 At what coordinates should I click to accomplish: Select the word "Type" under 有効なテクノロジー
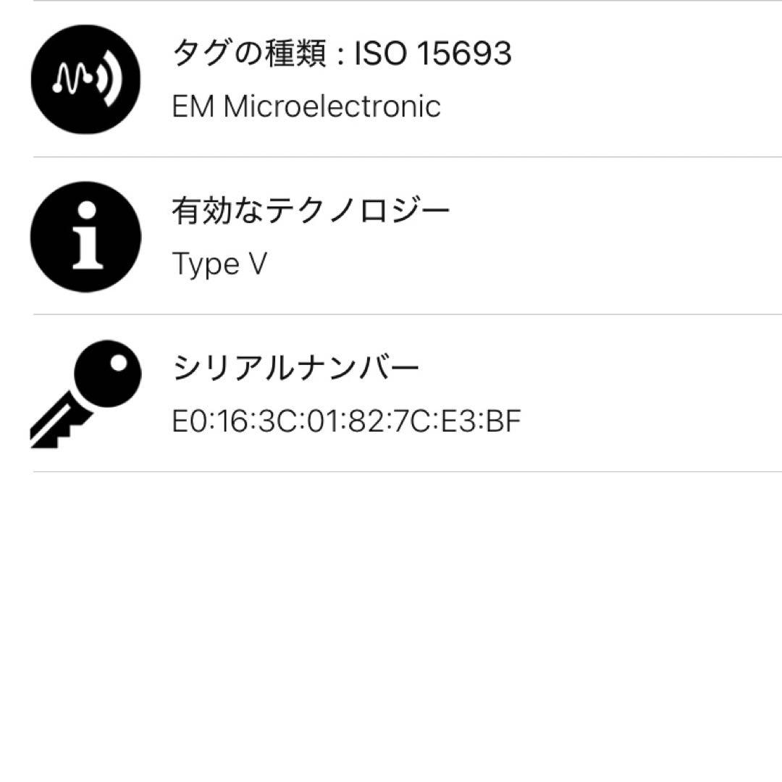205,264
